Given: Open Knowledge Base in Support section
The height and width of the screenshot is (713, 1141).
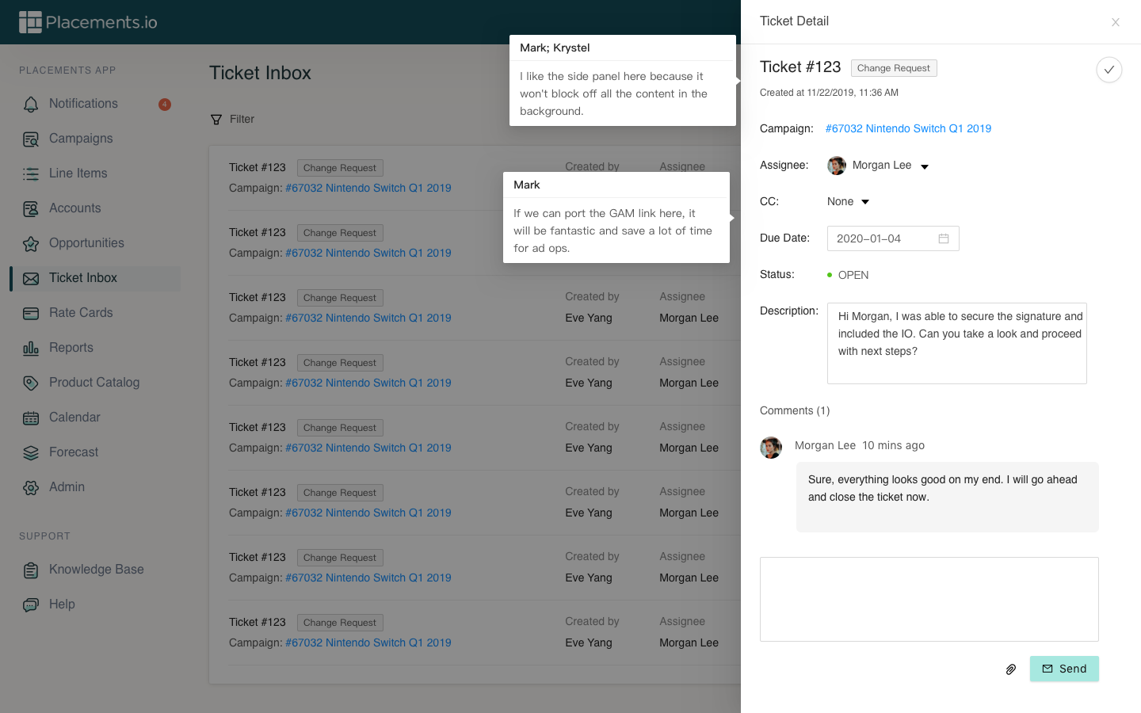Looking at the screenshot, I should tap(96, 570).
